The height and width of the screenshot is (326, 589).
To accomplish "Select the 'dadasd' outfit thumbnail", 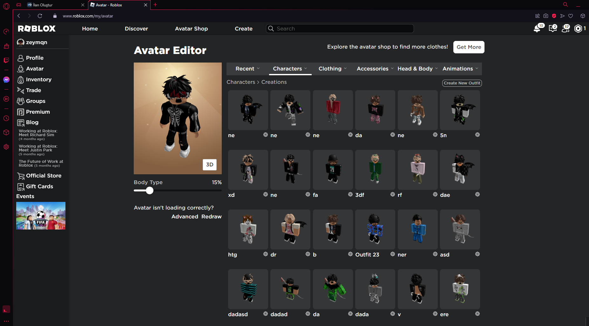I will (x=248, y=289).
